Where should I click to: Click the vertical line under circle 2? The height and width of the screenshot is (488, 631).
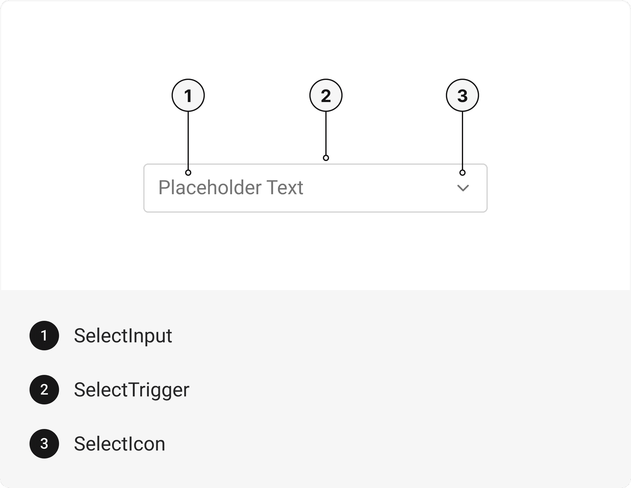pyautogui.click(x=326, y=133)
